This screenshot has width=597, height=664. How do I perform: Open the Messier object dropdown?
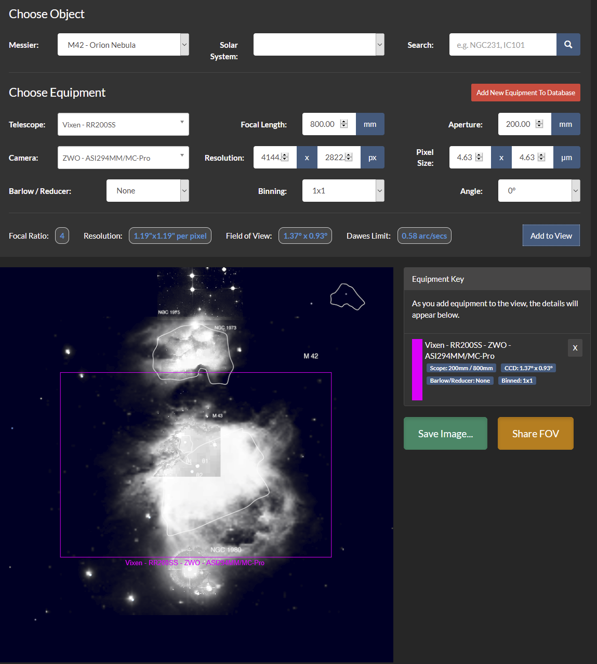pos(123,45)
